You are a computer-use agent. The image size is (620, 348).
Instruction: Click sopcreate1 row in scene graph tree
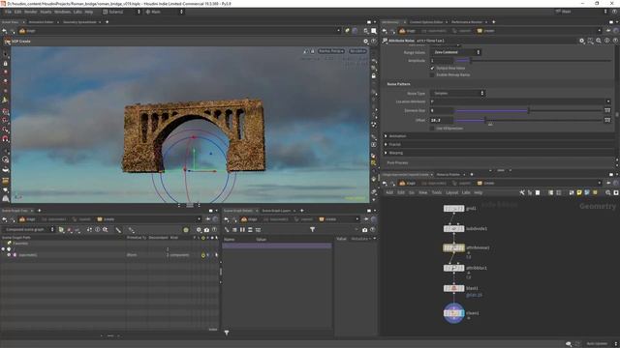pyautogui.click(x=109, y=255)
